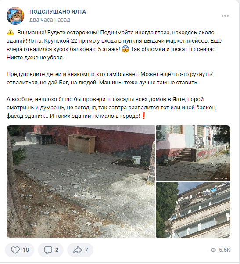This screenshot has width=240, height=264.
Task: Click the eye views counter icon
Action: tap(213, 250)
